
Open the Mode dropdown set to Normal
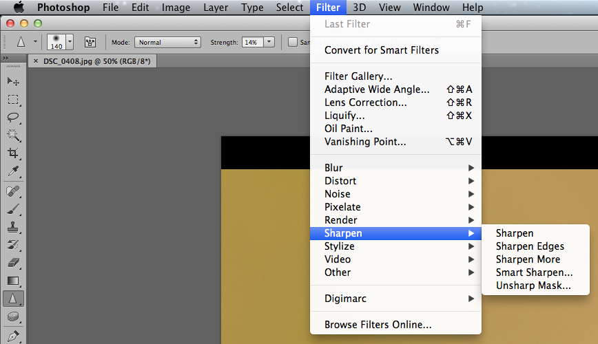point(167,42)
